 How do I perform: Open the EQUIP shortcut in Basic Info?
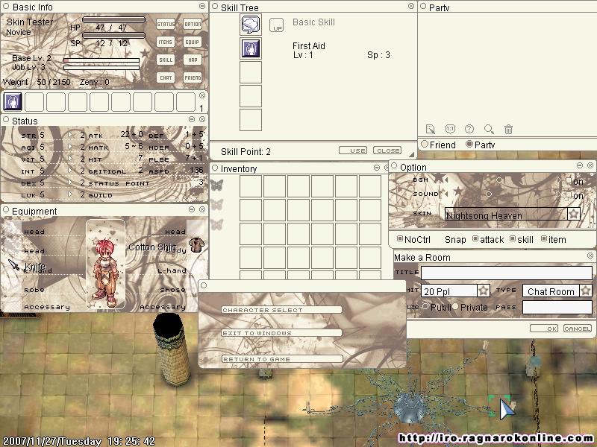coord(193,42)
